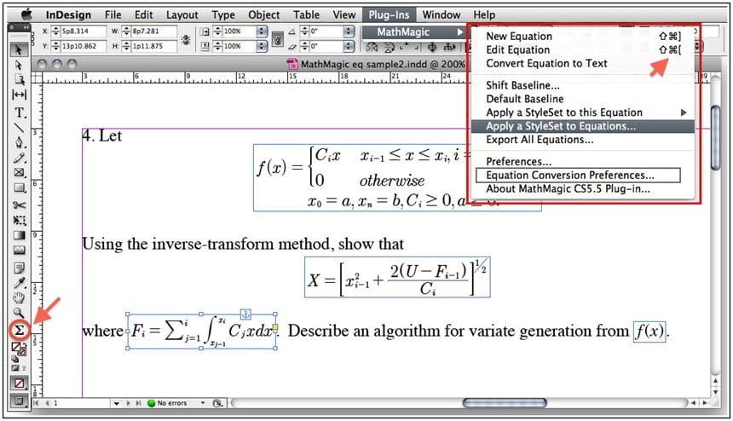Toggle constrain proportions for scaling chain
Screen dimensions: 733x421
[277, 39]
